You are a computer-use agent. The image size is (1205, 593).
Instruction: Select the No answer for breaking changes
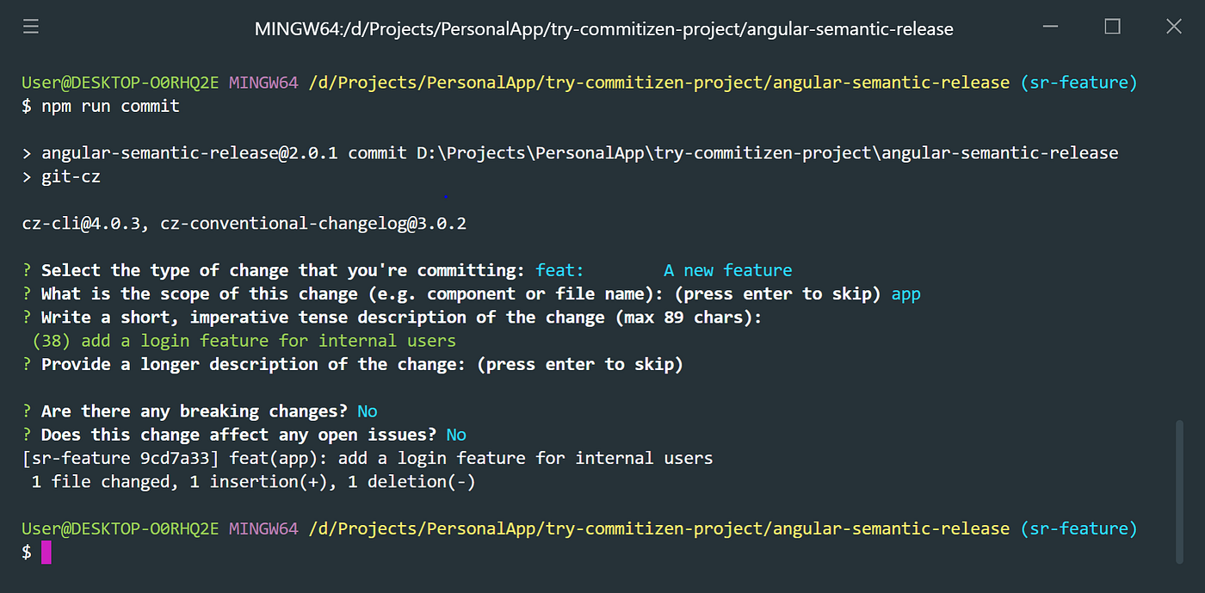368,411
